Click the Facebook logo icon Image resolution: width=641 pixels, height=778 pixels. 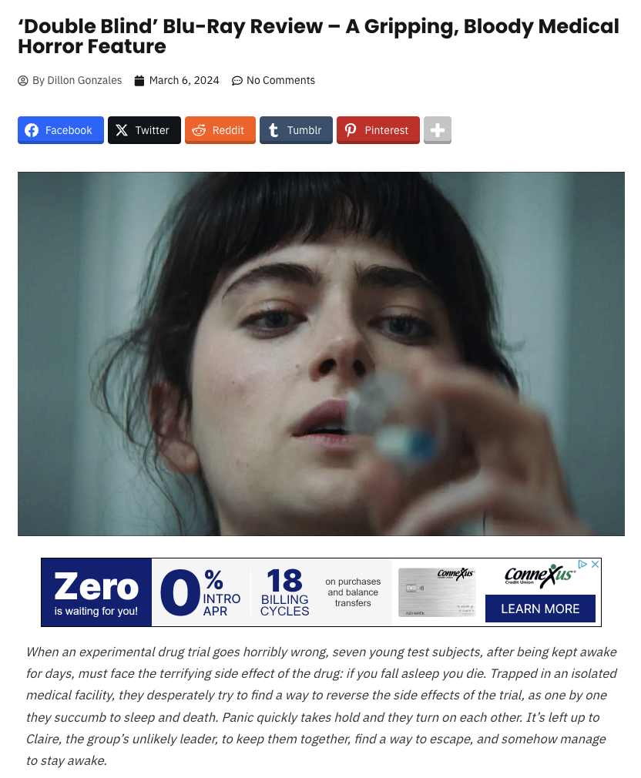tap(32, 130)
